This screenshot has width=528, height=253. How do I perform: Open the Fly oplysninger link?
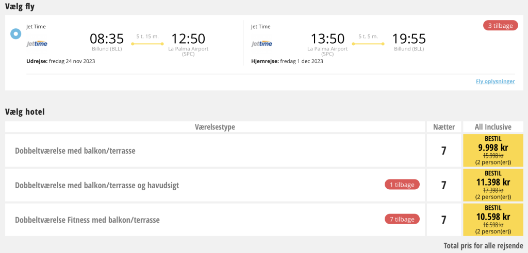coord(495,81)
